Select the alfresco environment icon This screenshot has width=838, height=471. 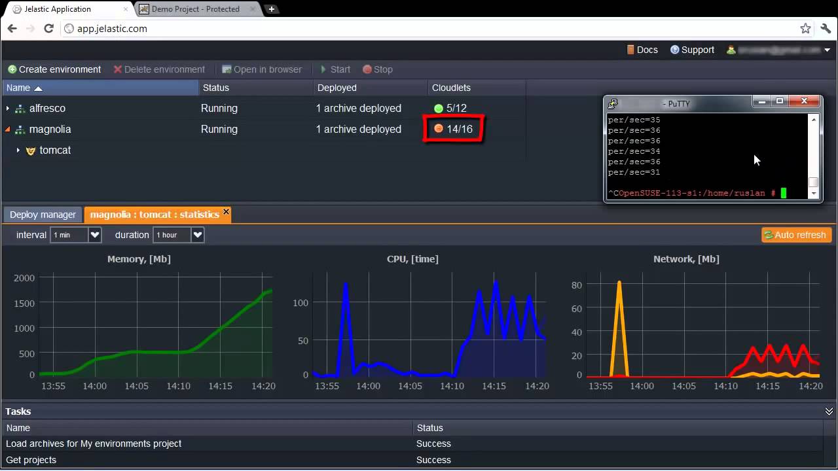[x=20, y=109]
